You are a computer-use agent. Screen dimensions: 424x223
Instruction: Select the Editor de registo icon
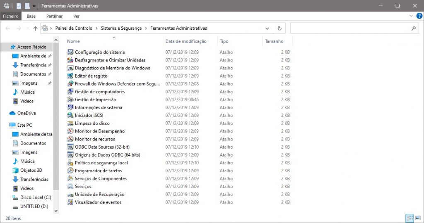coord(70,76)
